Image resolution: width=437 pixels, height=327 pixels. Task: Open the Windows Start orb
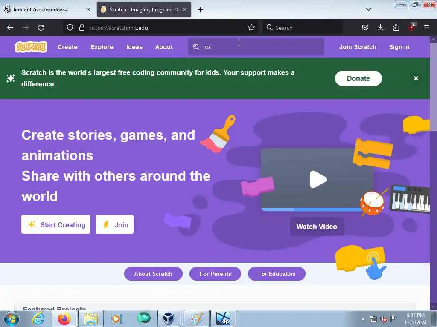12,319
